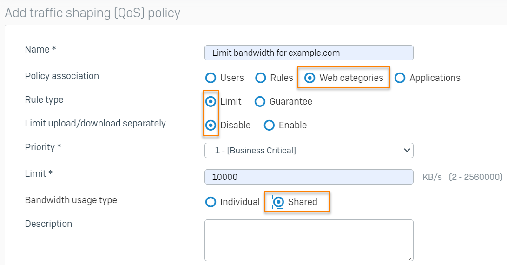
Task: Set rule type to Limit
Action: tap(211, 101)
